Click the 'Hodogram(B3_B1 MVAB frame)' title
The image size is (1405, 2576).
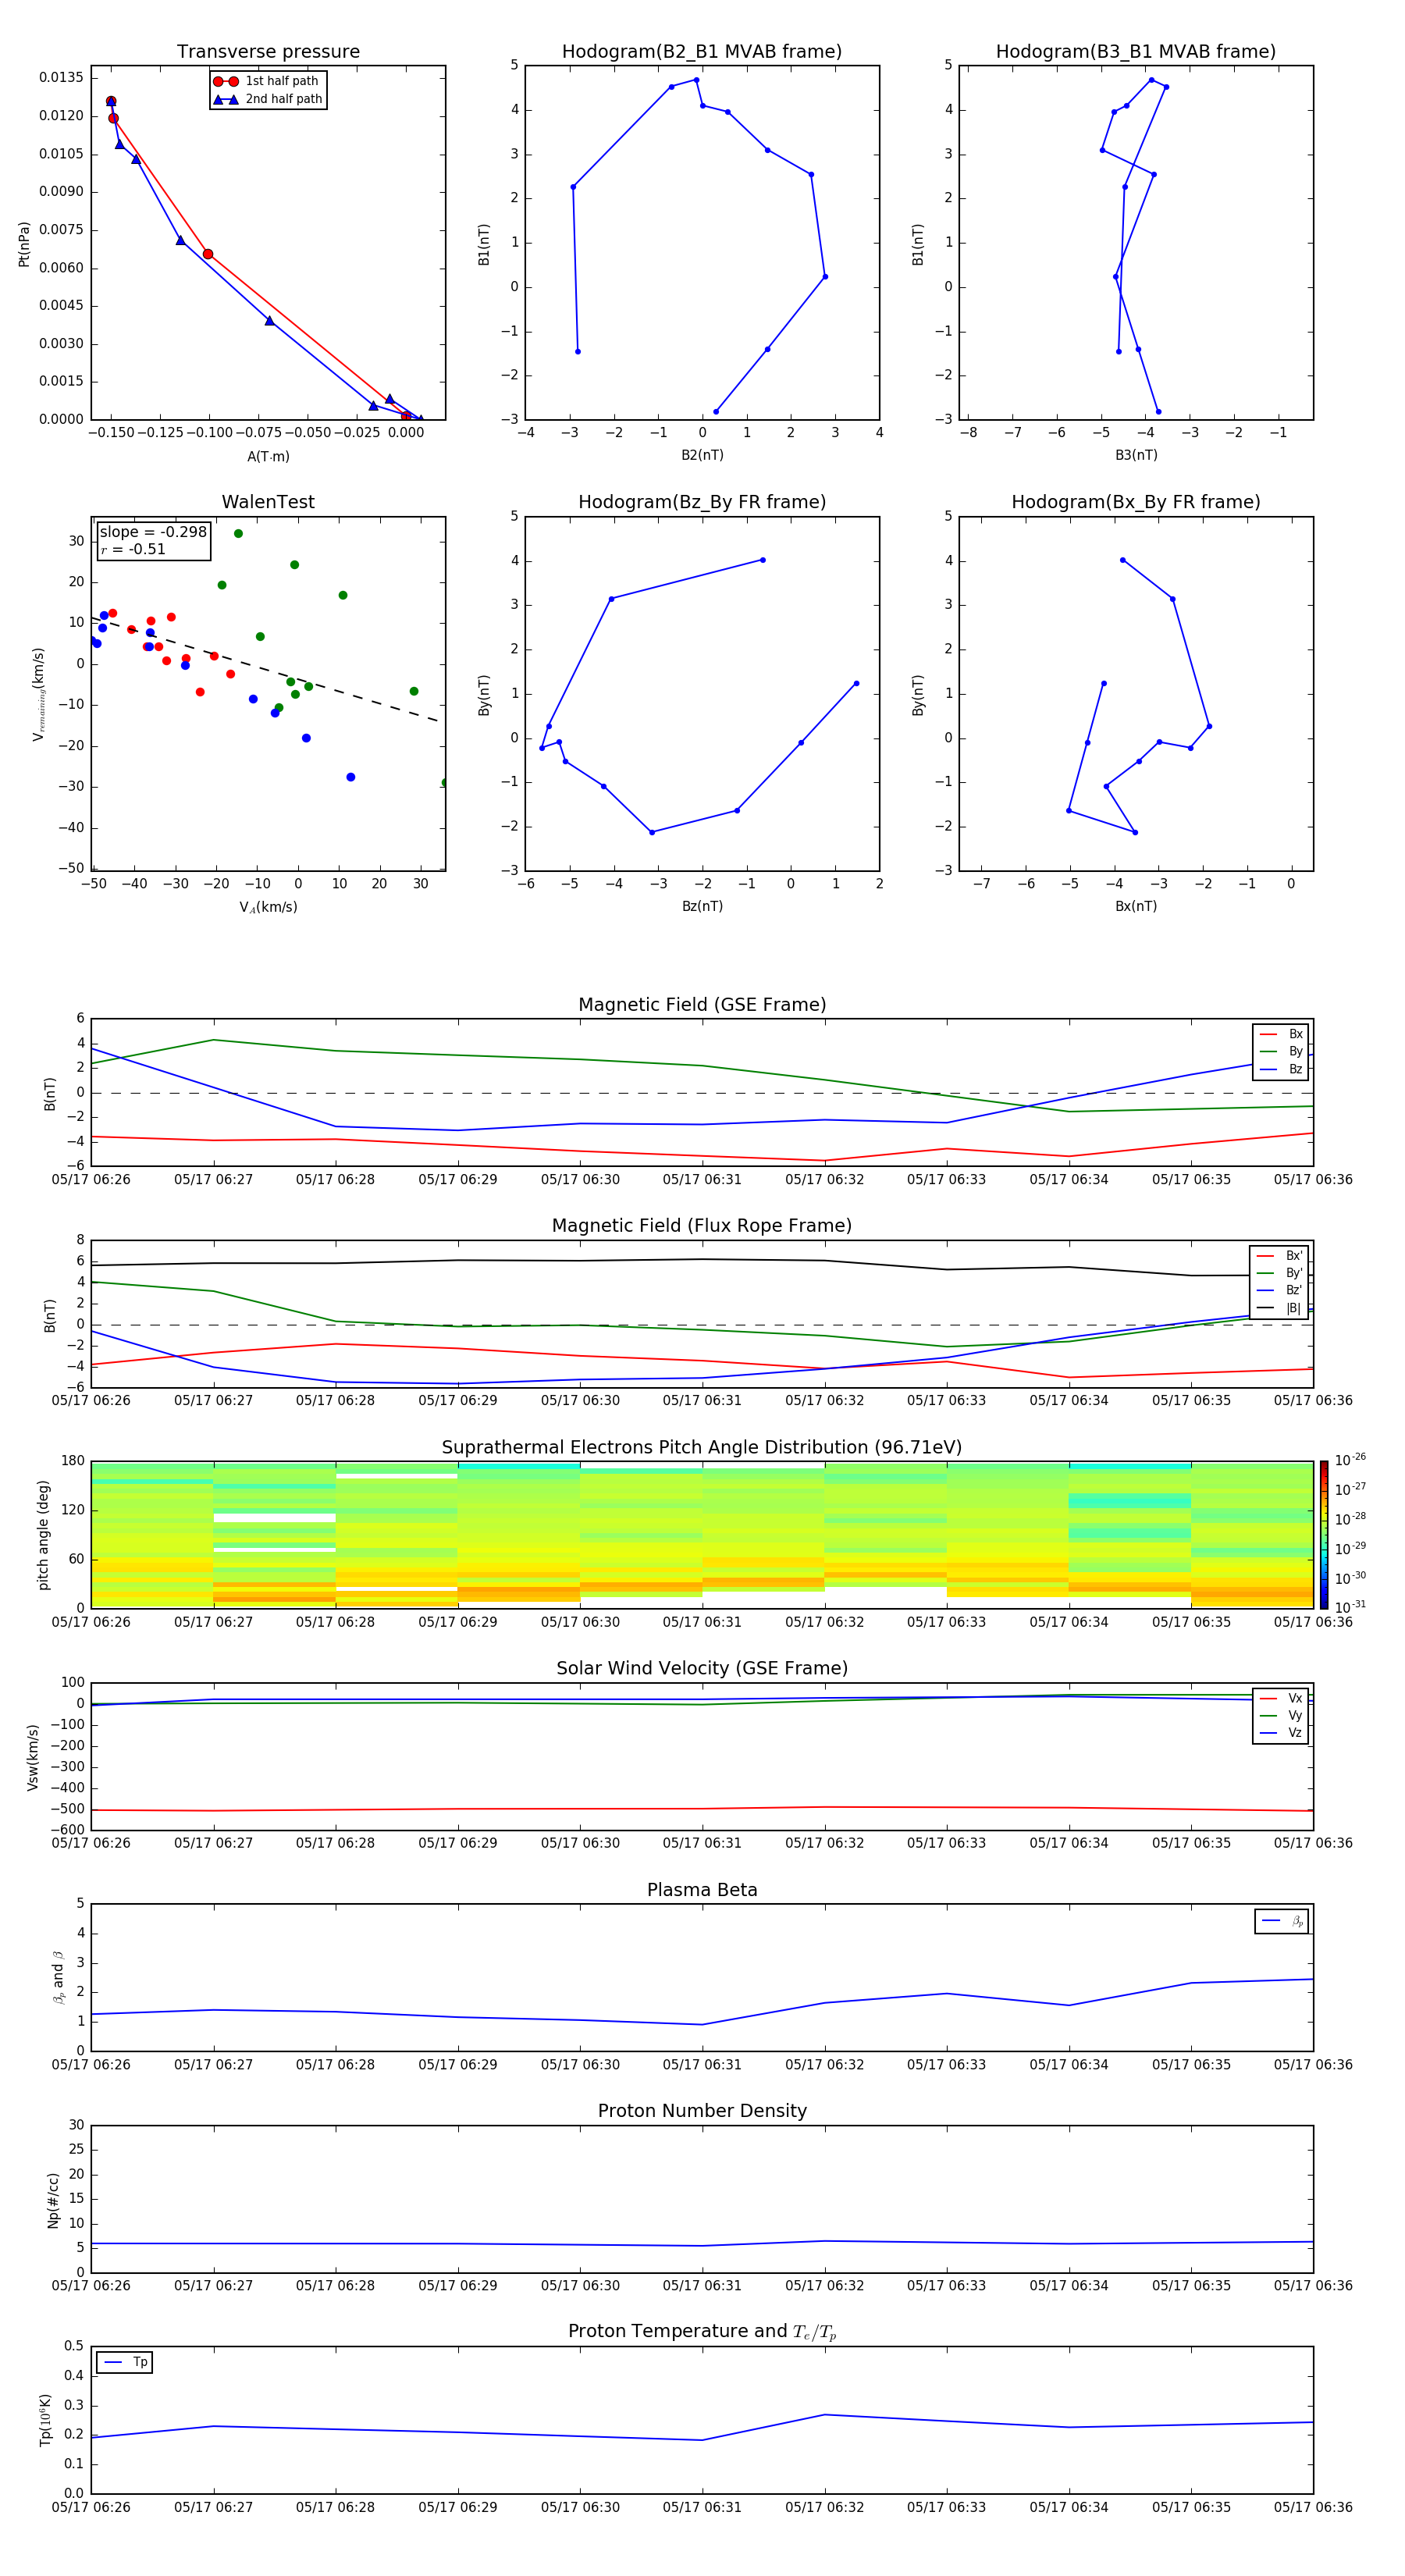click(x=1136, y=52)
